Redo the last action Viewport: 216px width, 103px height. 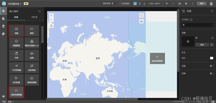[173, 3]
